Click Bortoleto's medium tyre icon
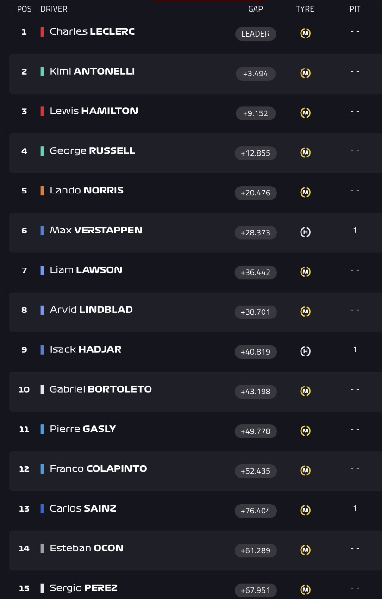382x599 pixels. 305,392
